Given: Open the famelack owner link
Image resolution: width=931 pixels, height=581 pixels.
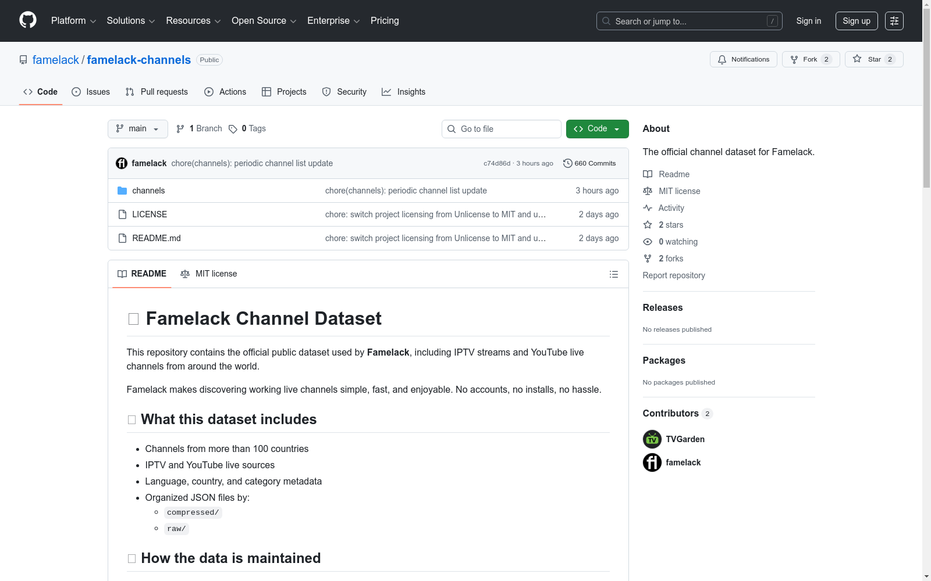Looking at the screenshot, I should pos(56,60).
